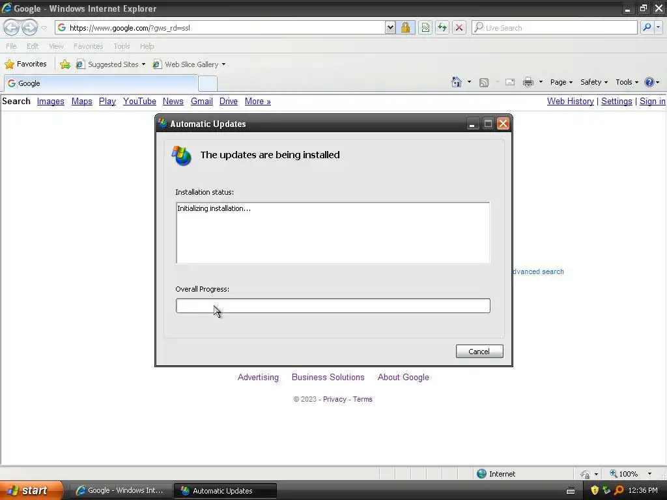667x500 pixels.
Task: Click the Home icon in command bar
Action: point(457,82)
